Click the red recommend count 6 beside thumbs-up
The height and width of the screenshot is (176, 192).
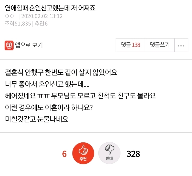(64, 154)
